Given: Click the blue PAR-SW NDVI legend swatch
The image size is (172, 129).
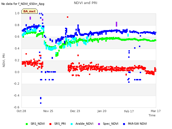Looking at the screenshot, I should (x=124, y=124).
